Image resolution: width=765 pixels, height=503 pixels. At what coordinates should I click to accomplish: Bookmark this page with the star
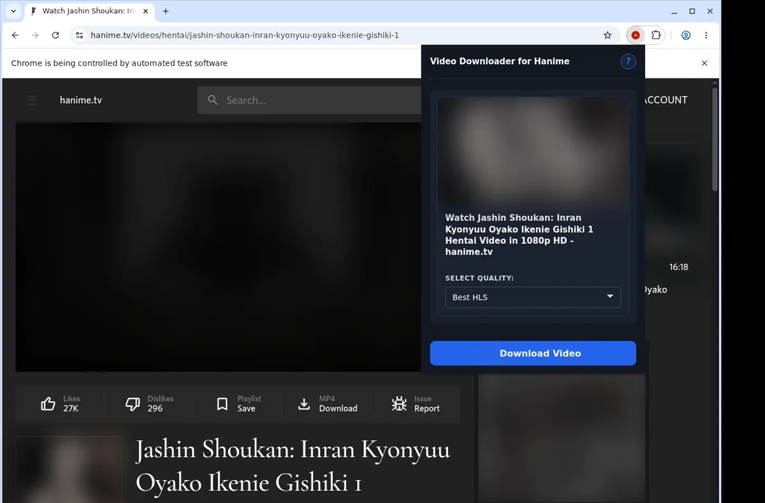point(608,35)
